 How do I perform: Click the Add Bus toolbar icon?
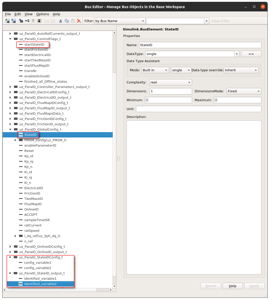(x=21, y=21)
